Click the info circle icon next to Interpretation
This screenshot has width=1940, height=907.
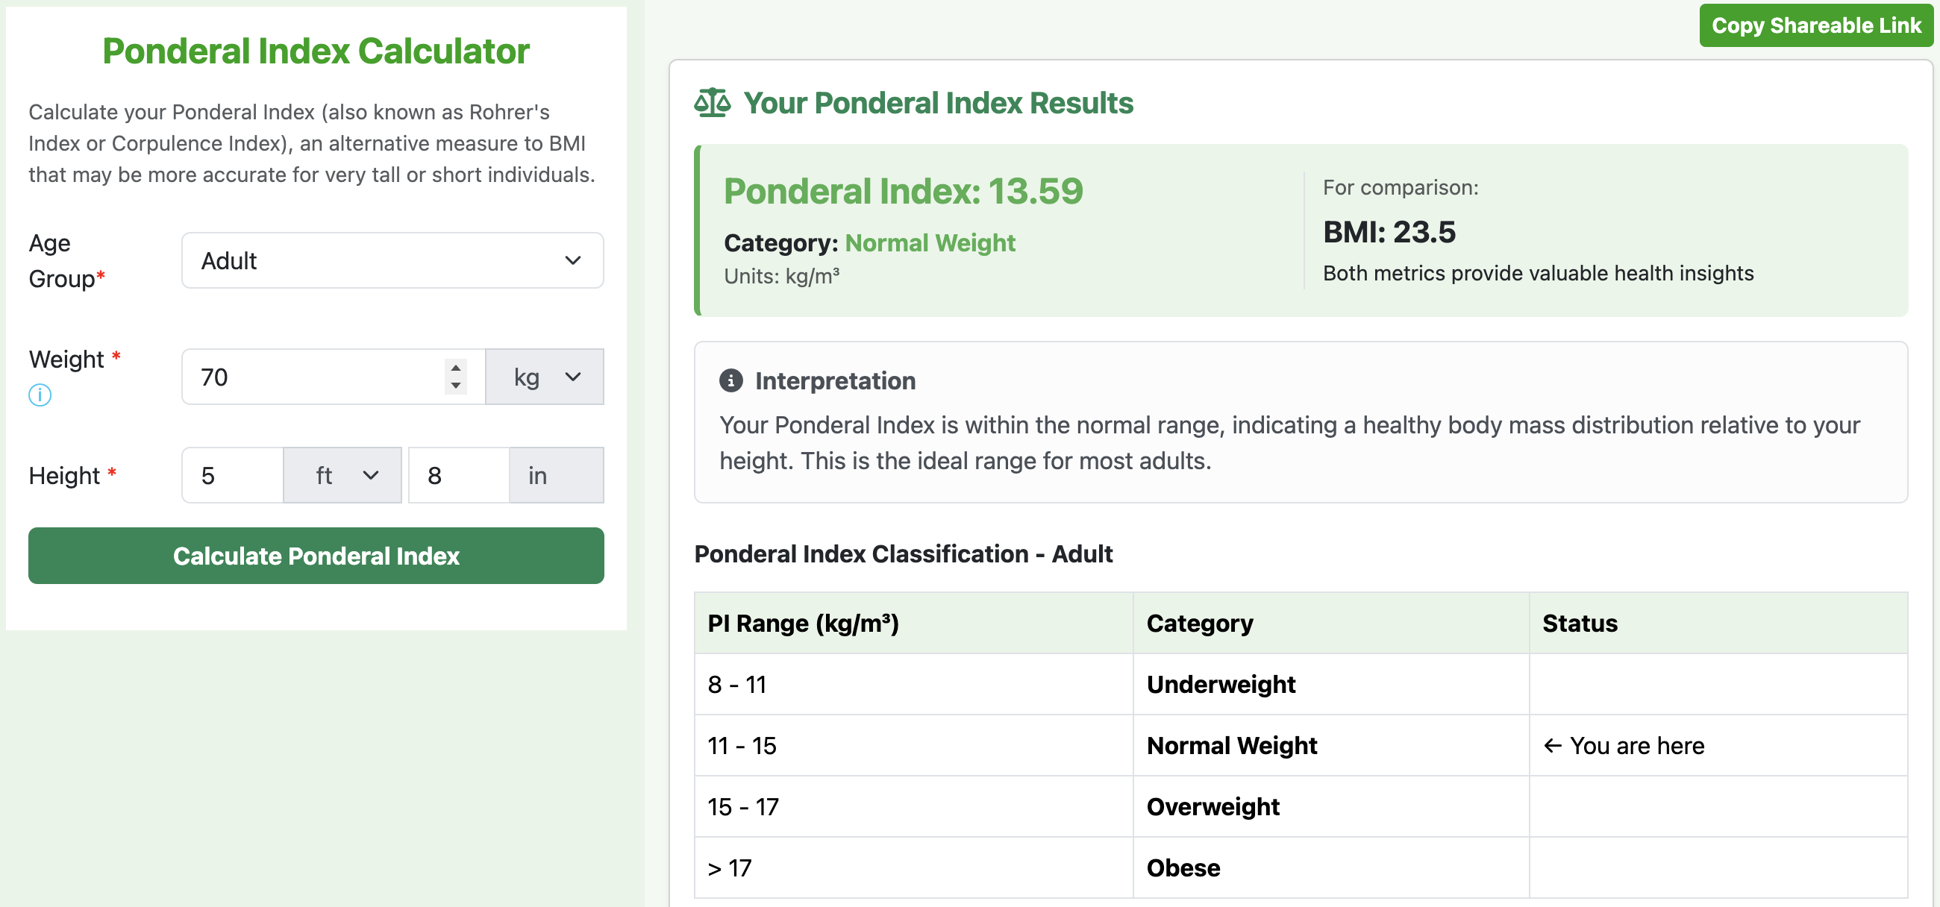click(730, 381)
